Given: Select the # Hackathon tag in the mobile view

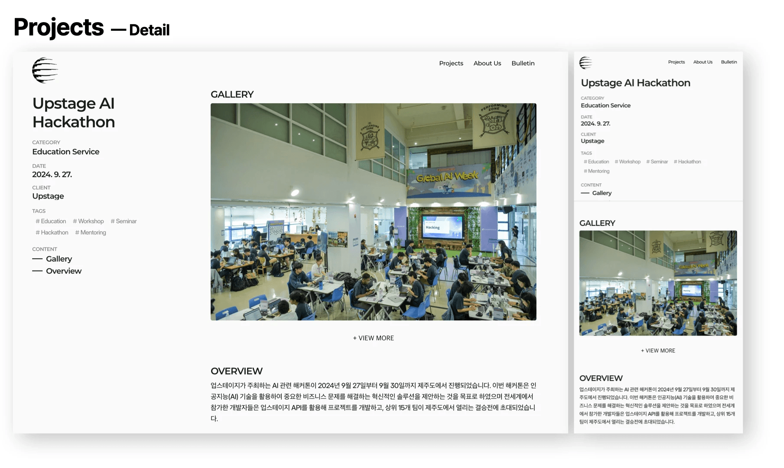Looking at the screenshot, I should 687,162.
